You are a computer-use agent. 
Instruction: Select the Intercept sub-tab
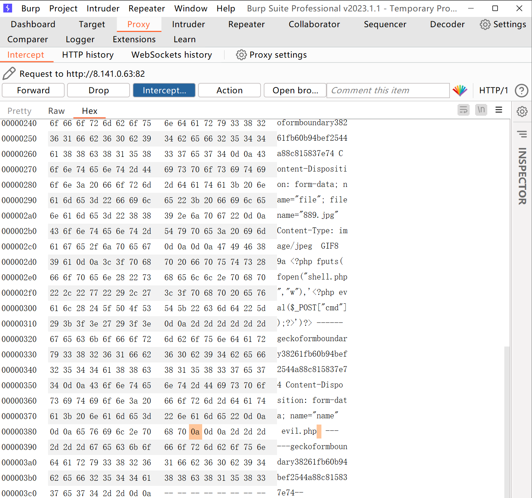pos(26,55)
